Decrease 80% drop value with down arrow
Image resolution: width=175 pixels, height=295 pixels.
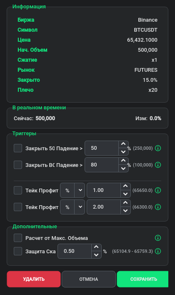[x=123, y=169]
